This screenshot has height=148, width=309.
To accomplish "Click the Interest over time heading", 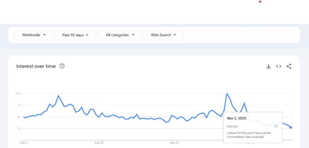I will tap(36, 66).
